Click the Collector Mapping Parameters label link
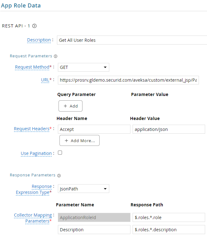Screen dimensions: 207x235 pyautogui.click(x=33, y=218)
